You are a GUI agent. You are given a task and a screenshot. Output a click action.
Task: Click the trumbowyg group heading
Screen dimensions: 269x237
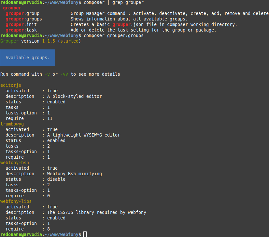click(12, 124)
